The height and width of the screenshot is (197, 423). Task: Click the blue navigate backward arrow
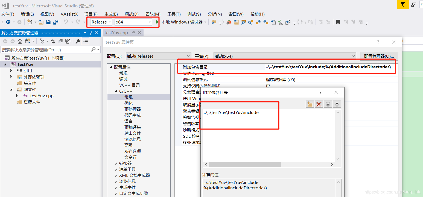[x=8, y=22]
